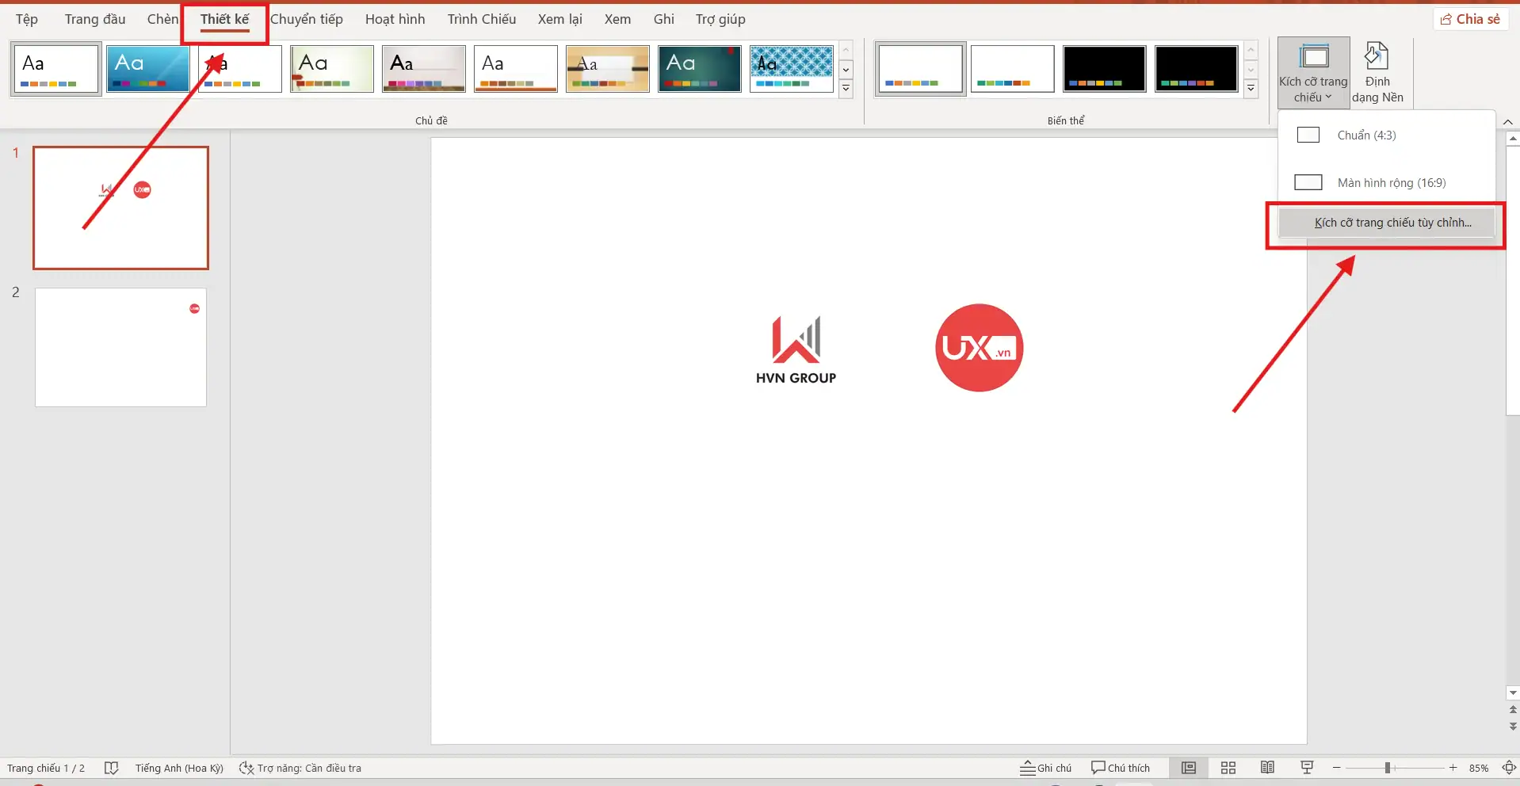Select slide 2 thumbnail

(x=120, y=347)
